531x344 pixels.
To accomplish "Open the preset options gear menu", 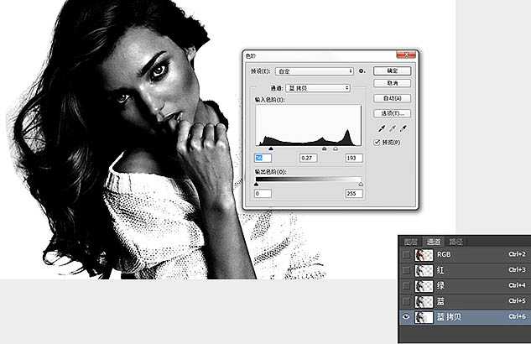I will 362,72.
